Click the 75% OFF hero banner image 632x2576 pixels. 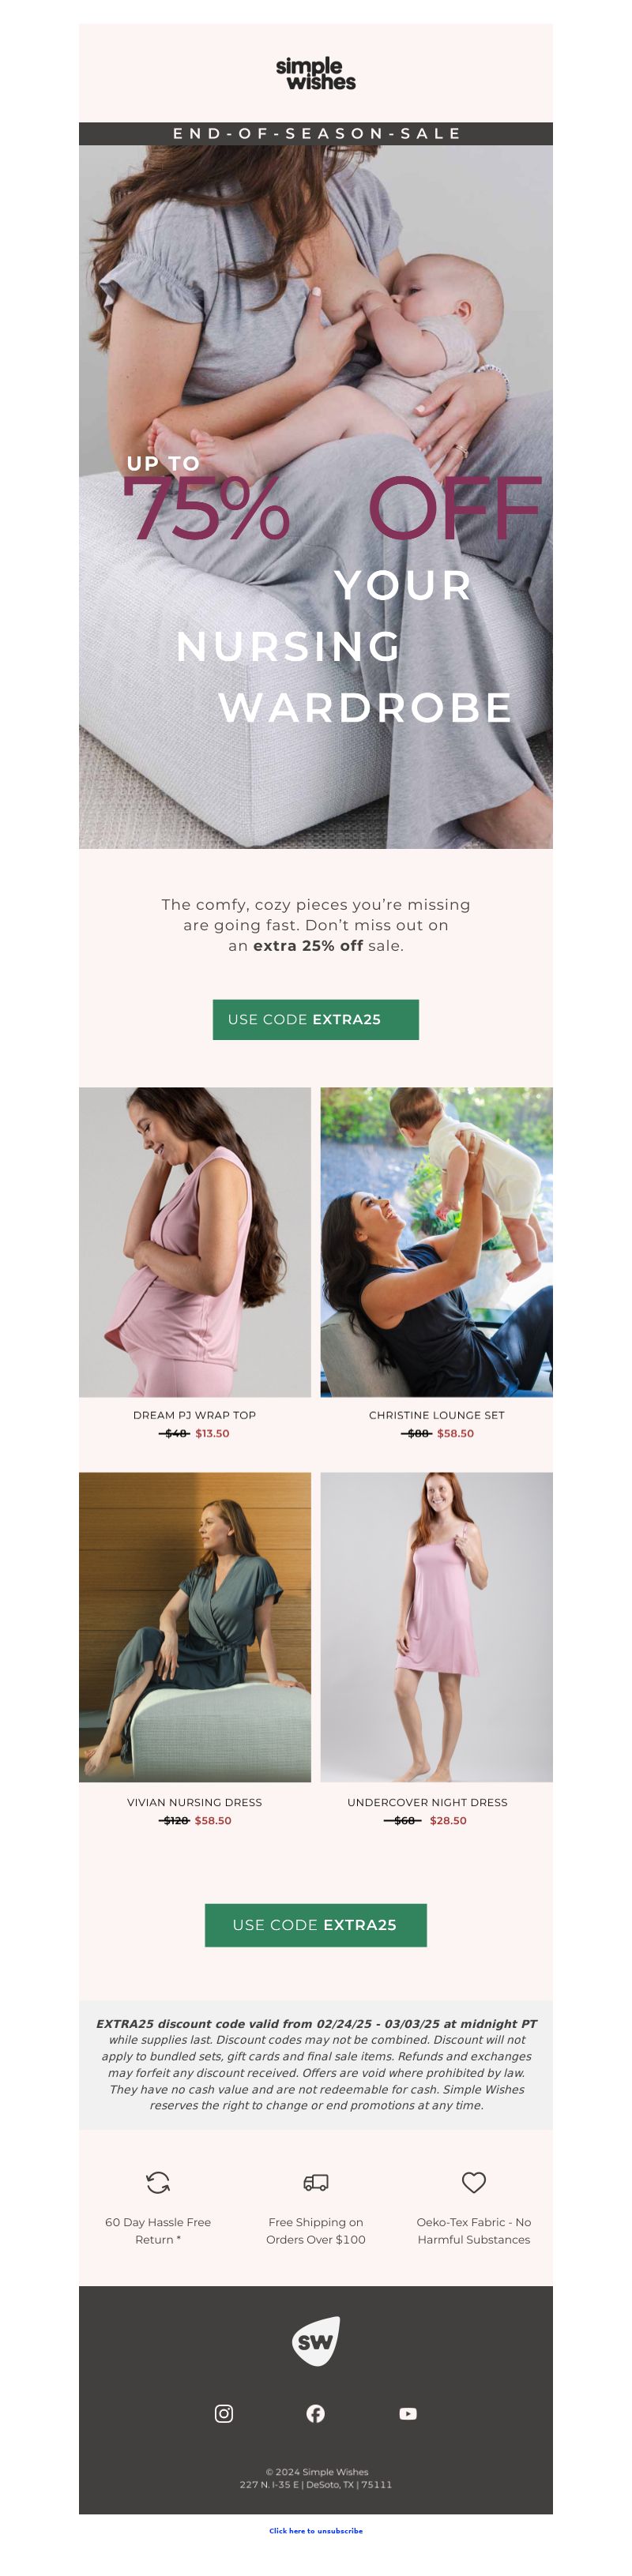316,485
